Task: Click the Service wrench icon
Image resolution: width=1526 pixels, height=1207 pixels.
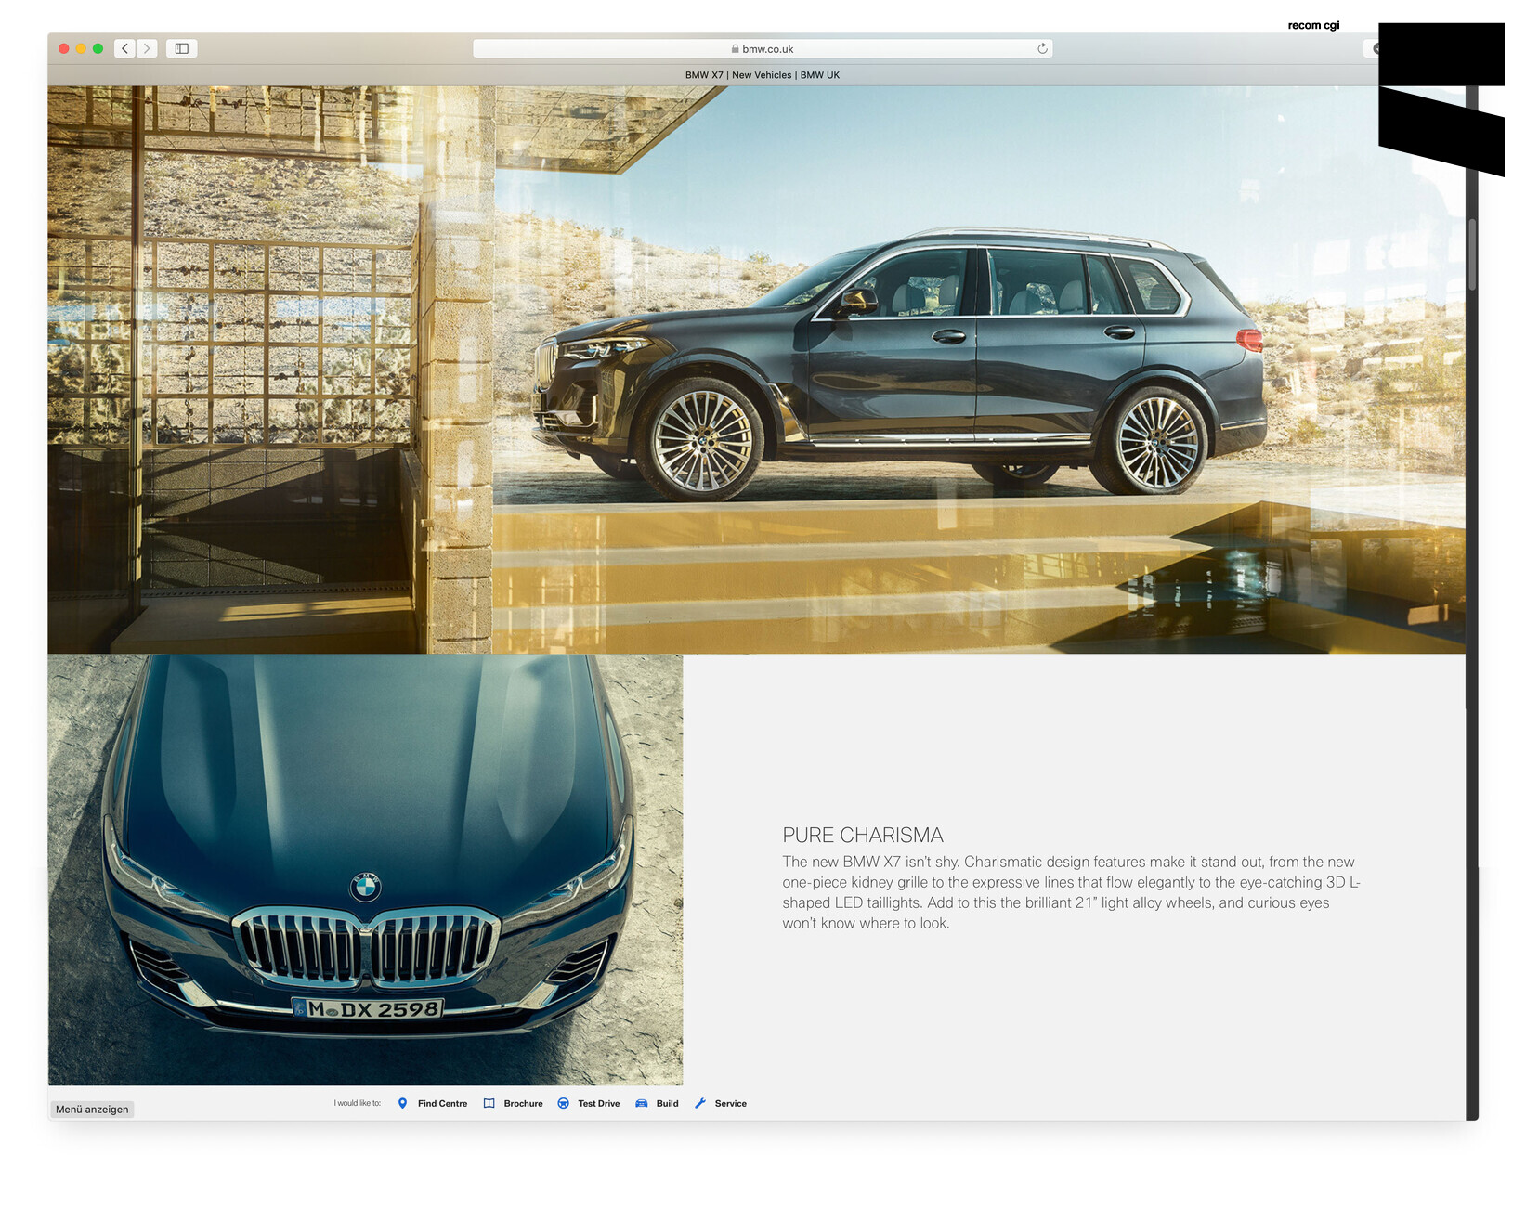Action: pyautogui.click(x=700, y=1103)
